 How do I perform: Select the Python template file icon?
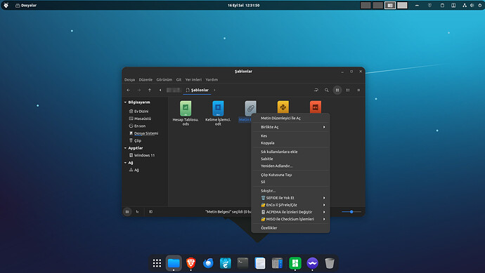coord(283,107)
